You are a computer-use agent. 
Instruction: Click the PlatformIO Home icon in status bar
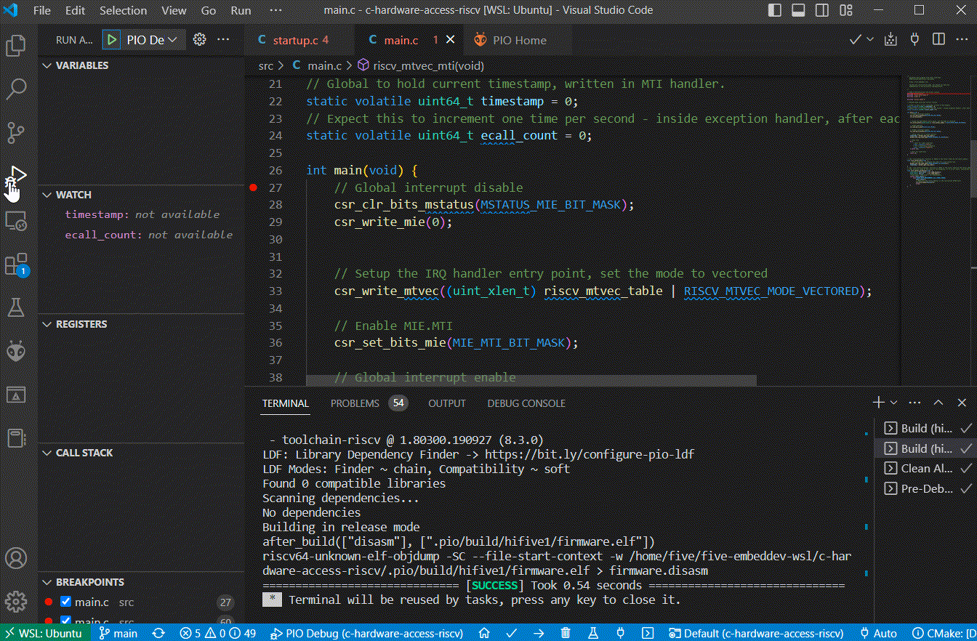[x=484, y=633]
